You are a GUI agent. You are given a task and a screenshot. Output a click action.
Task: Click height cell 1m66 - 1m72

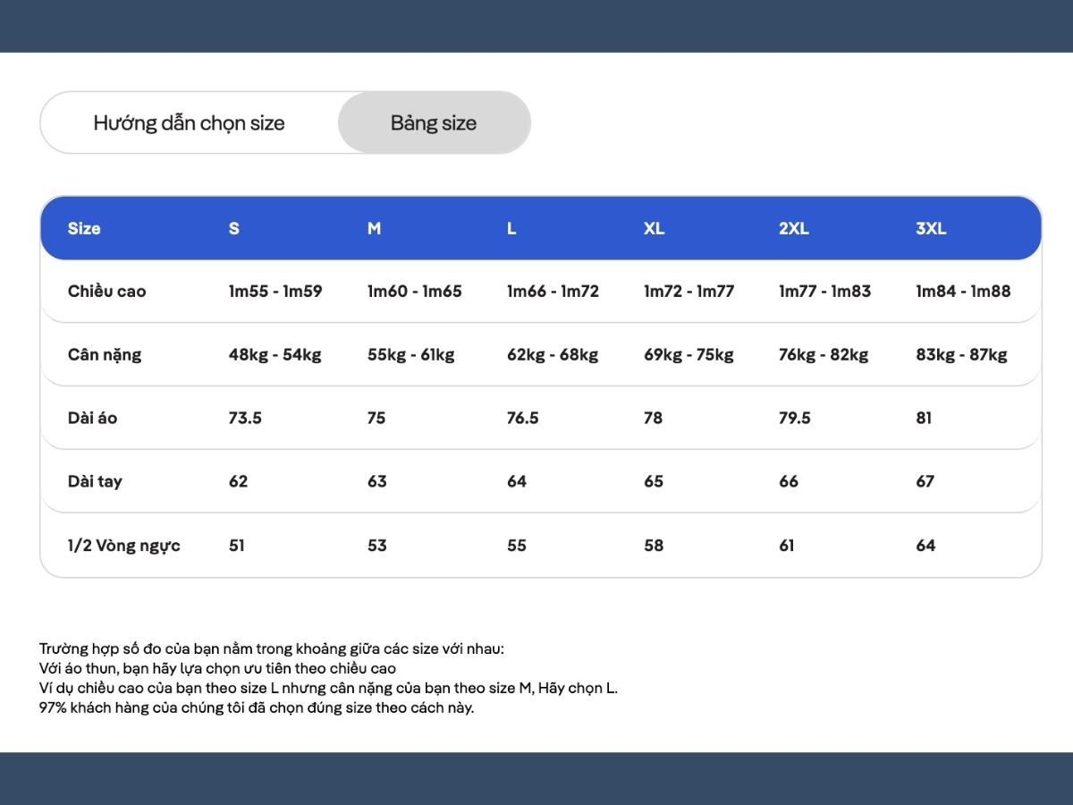(x=553, y=291)
